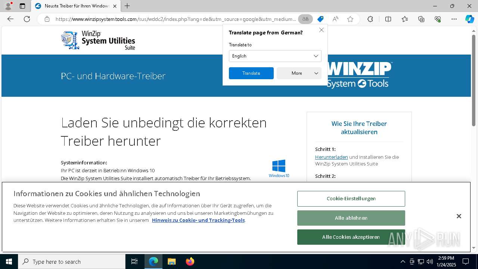Click the WinZip System Tools banner logo

coord(359,75)
